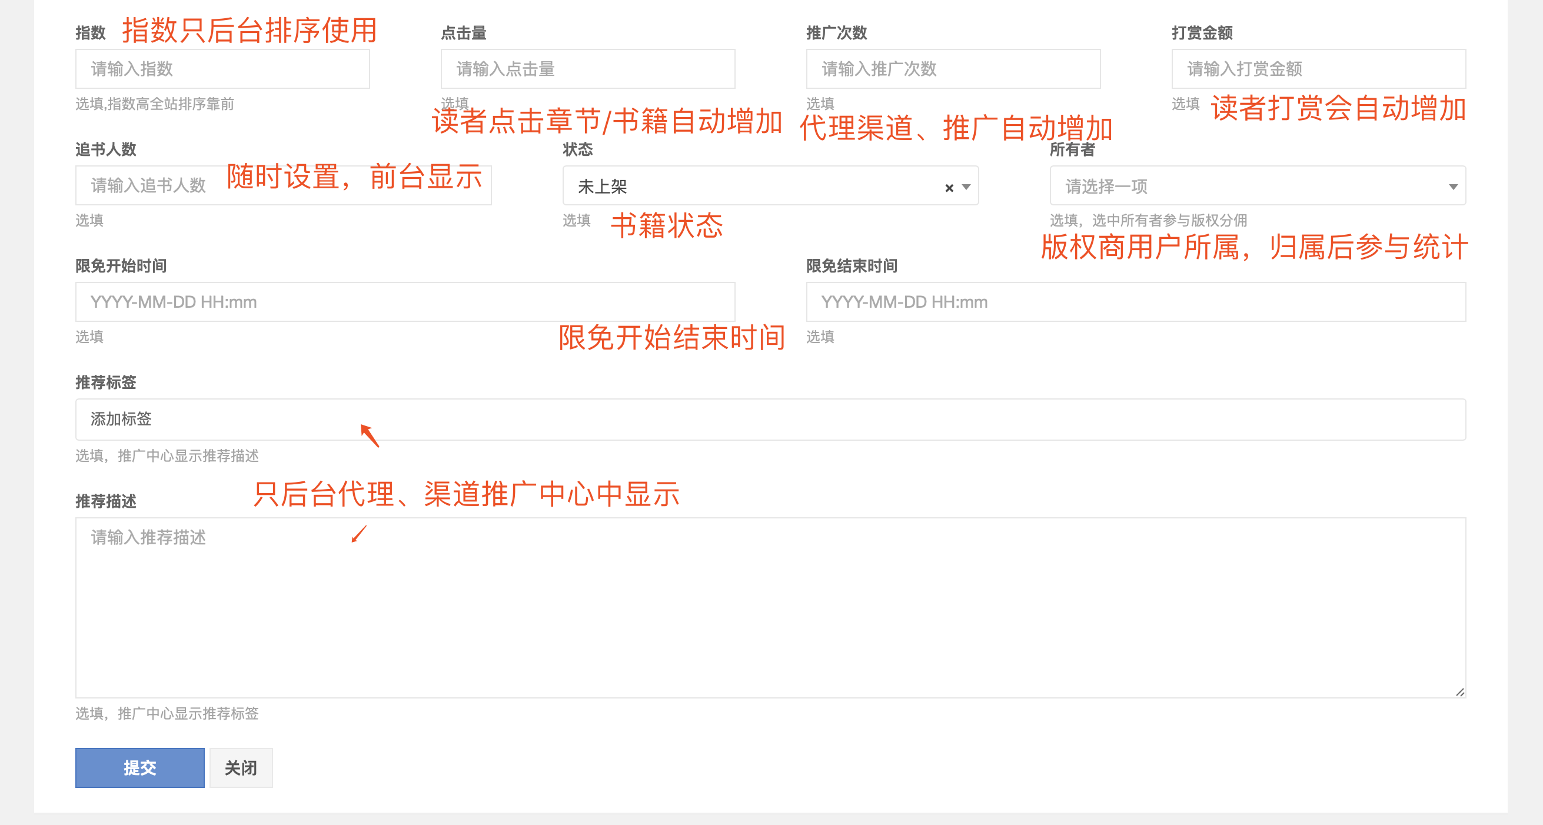
Task: Submit the form with 提交 button
Action: tap(139, 767)
